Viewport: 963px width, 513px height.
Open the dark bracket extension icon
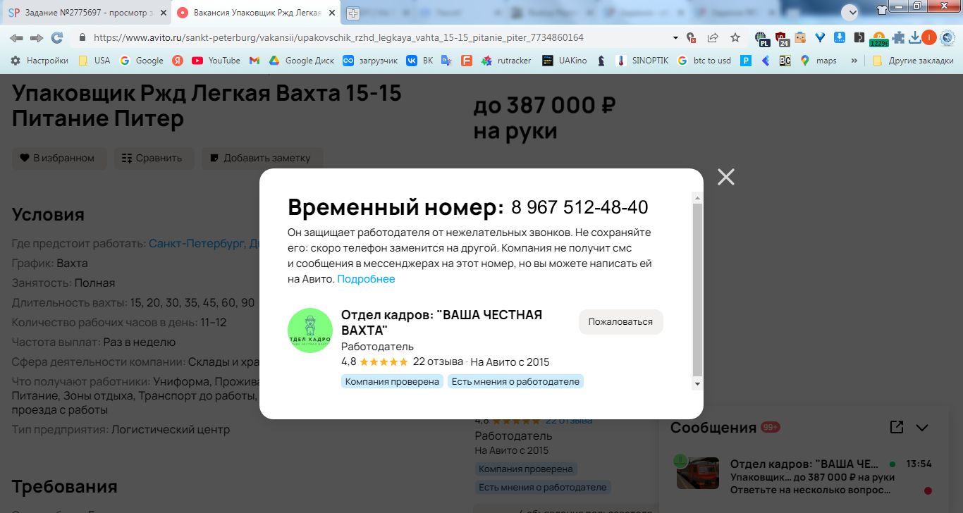[x=859, y=37]
